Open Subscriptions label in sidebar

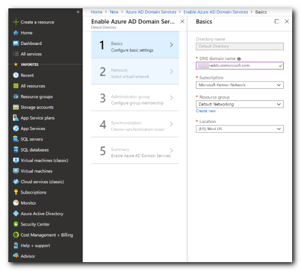coord(33,192)
